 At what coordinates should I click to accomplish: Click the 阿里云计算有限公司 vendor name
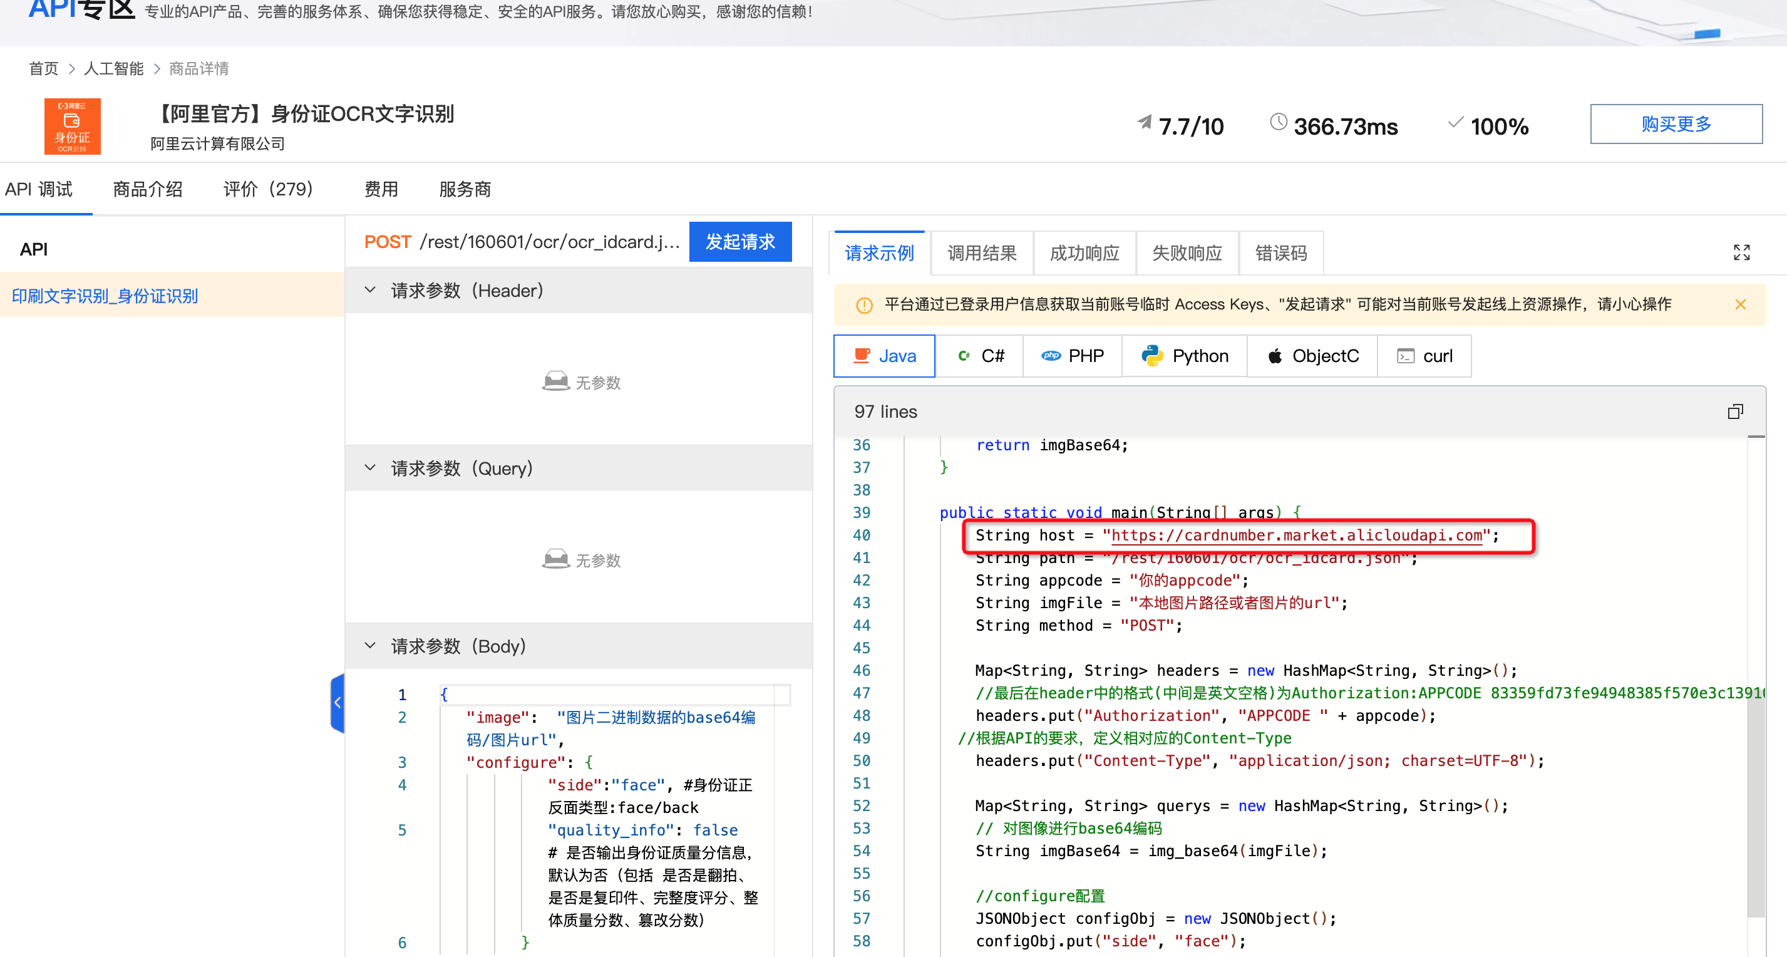[x=217, y=143]
